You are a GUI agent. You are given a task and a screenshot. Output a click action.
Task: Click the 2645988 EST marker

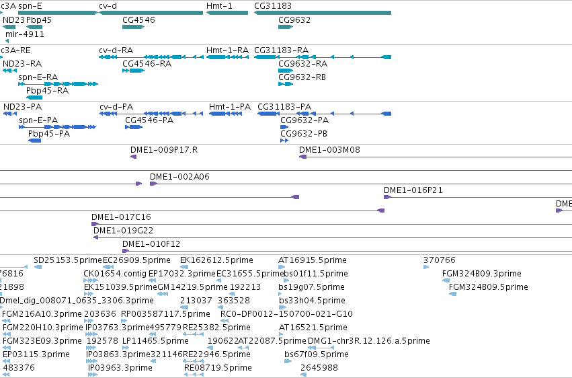pos(304,375)
